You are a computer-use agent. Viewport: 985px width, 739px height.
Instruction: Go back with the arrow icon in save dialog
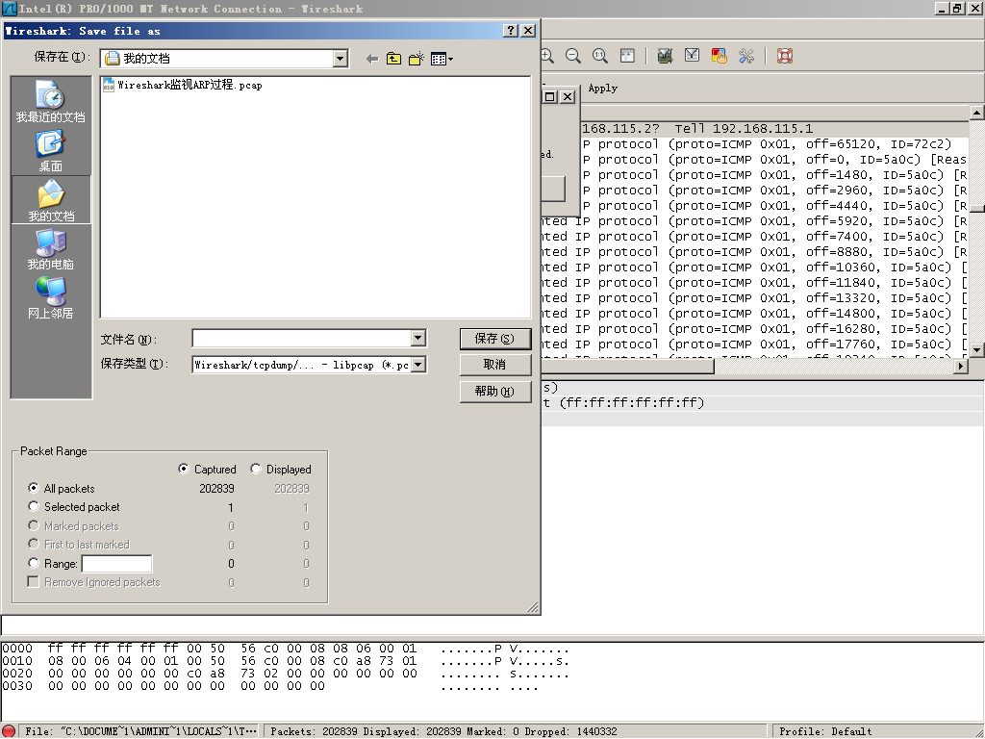pos(372,59)
